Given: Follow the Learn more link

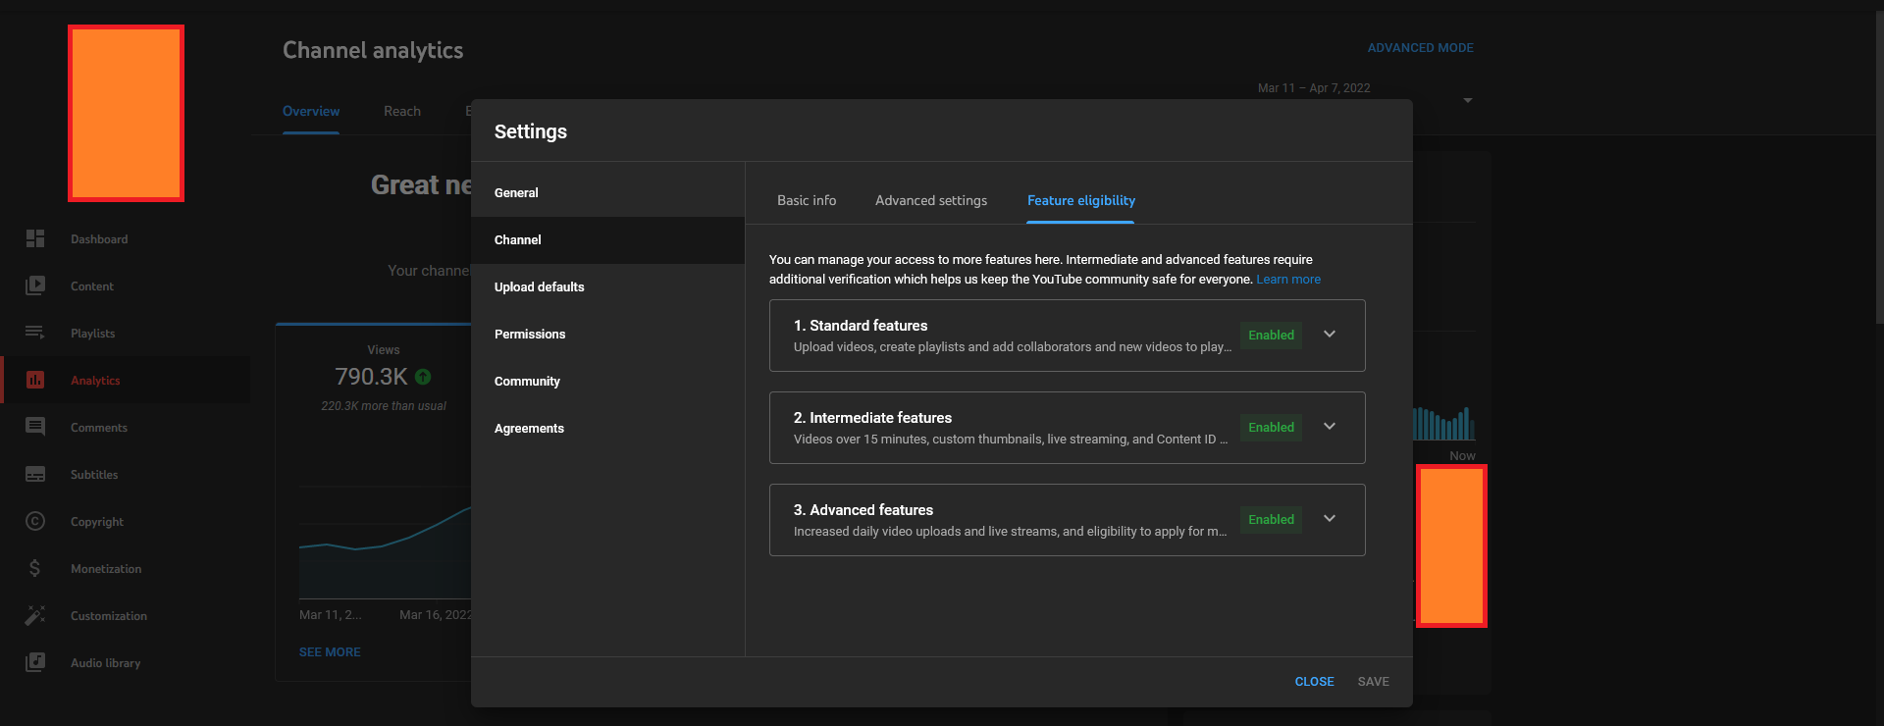Looking at the screenshot, I should pos(1288,280).
